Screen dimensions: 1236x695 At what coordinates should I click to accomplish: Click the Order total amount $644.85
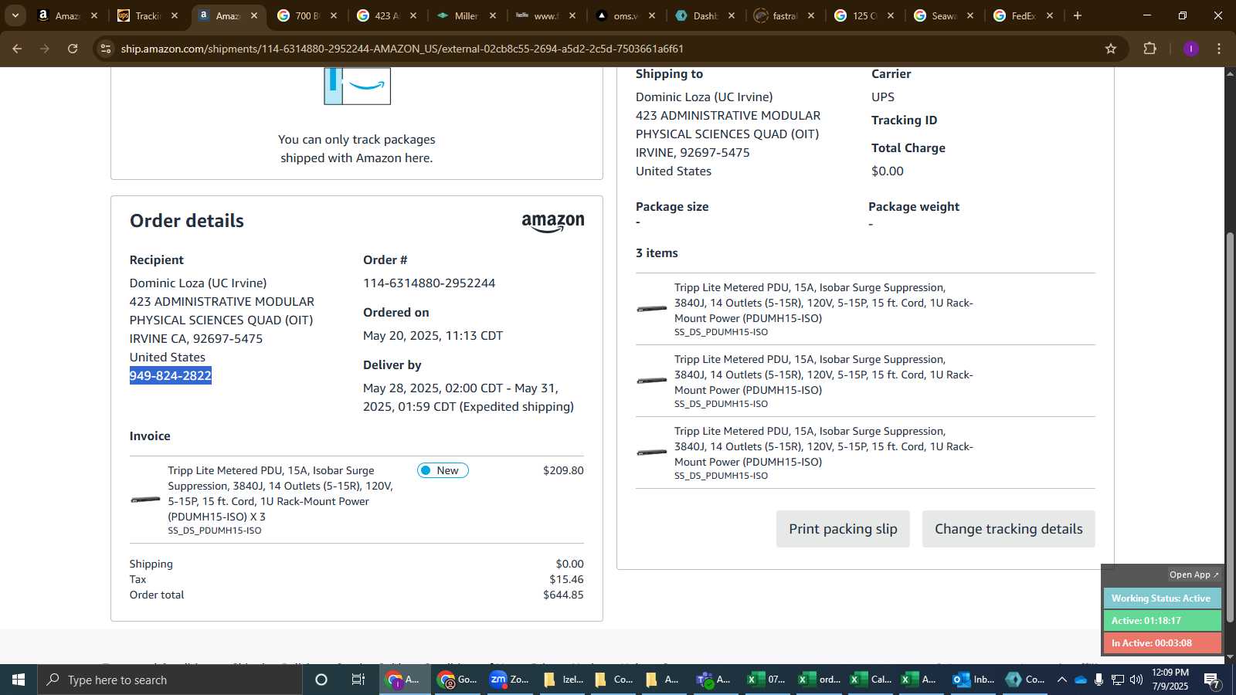pyautogui.click(x=563, y=595)
